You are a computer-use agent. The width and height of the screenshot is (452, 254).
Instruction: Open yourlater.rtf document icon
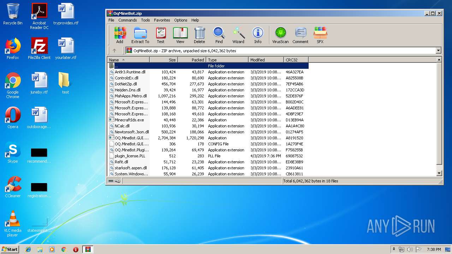pyautogui.click(x=66, y=49)
